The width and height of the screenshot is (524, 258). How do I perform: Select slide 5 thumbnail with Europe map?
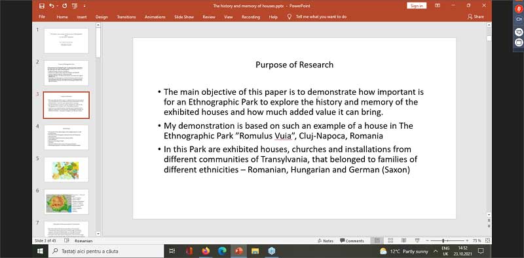click(66, 169)
